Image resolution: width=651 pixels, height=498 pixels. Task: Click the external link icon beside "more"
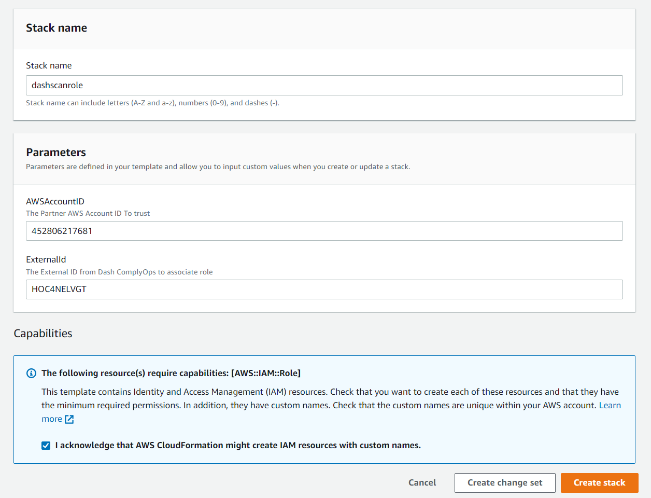tap(69, 419)
